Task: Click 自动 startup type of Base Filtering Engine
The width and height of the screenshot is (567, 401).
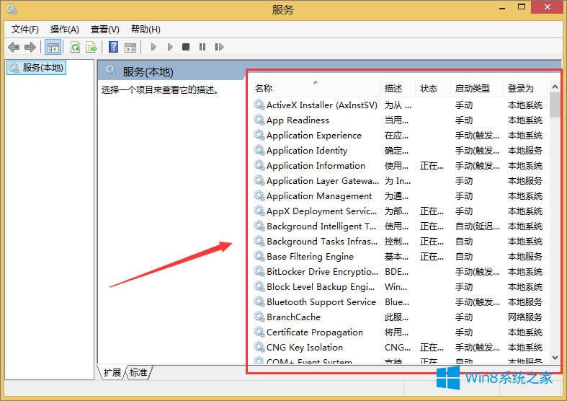Action: pos(464,256)
